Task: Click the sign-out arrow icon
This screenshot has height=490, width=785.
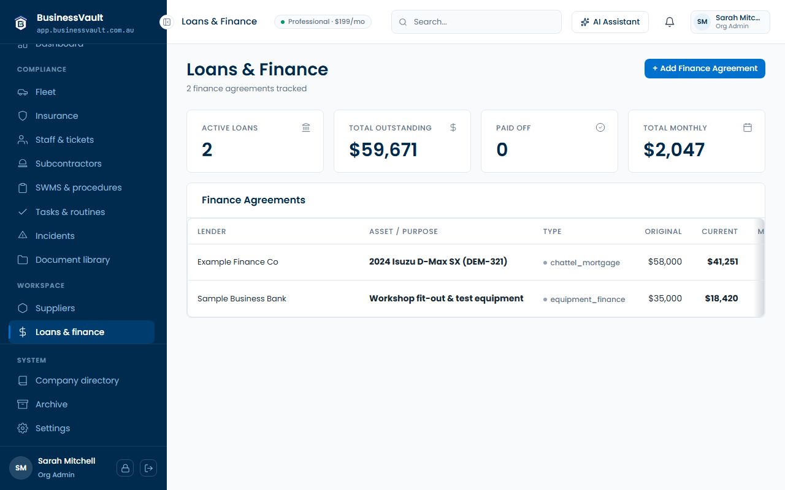Action: tap(148, 468)
